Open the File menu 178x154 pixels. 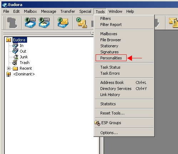[6, 11]
